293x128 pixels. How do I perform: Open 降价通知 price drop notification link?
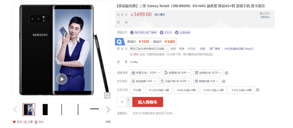click(x=160, y=15)
